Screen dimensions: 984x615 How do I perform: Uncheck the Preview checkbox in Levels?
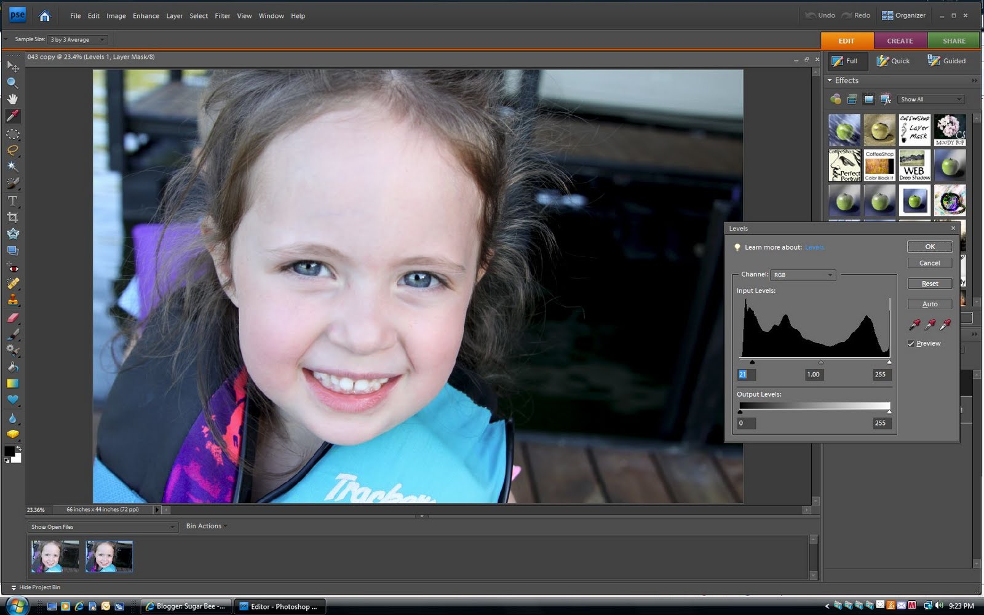(x=911, y=343)
